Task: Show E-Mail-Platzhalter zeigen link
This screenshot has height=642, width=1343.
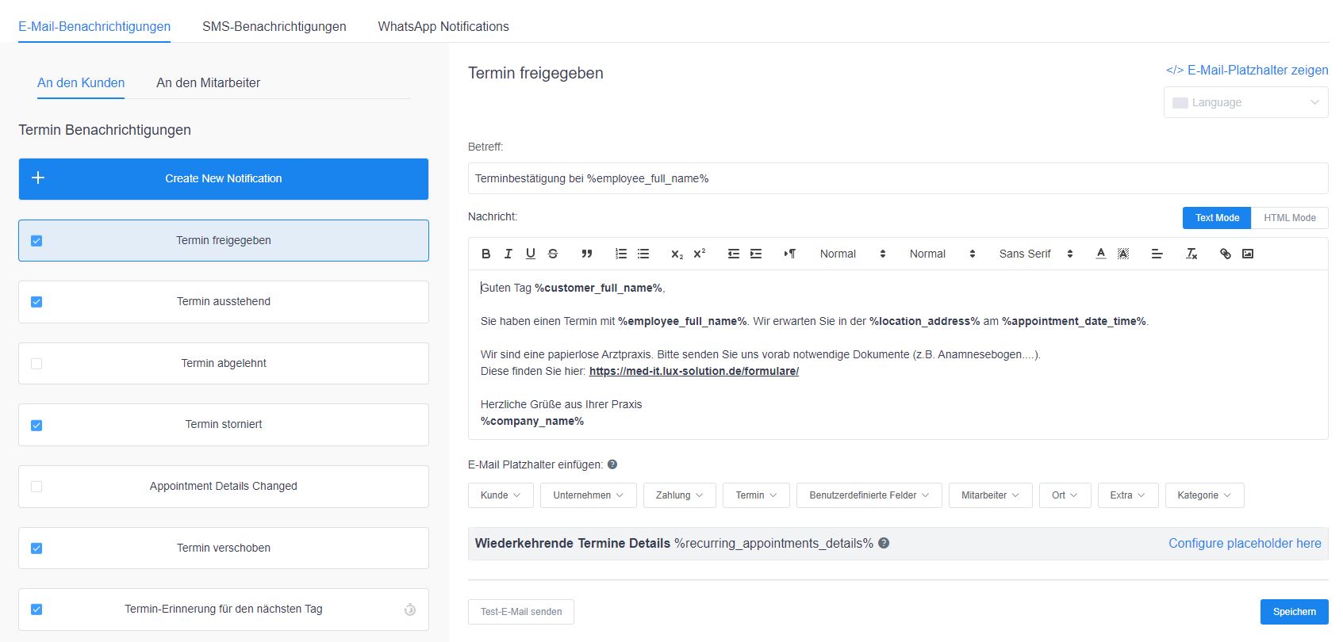Action: pos(1247,70)
